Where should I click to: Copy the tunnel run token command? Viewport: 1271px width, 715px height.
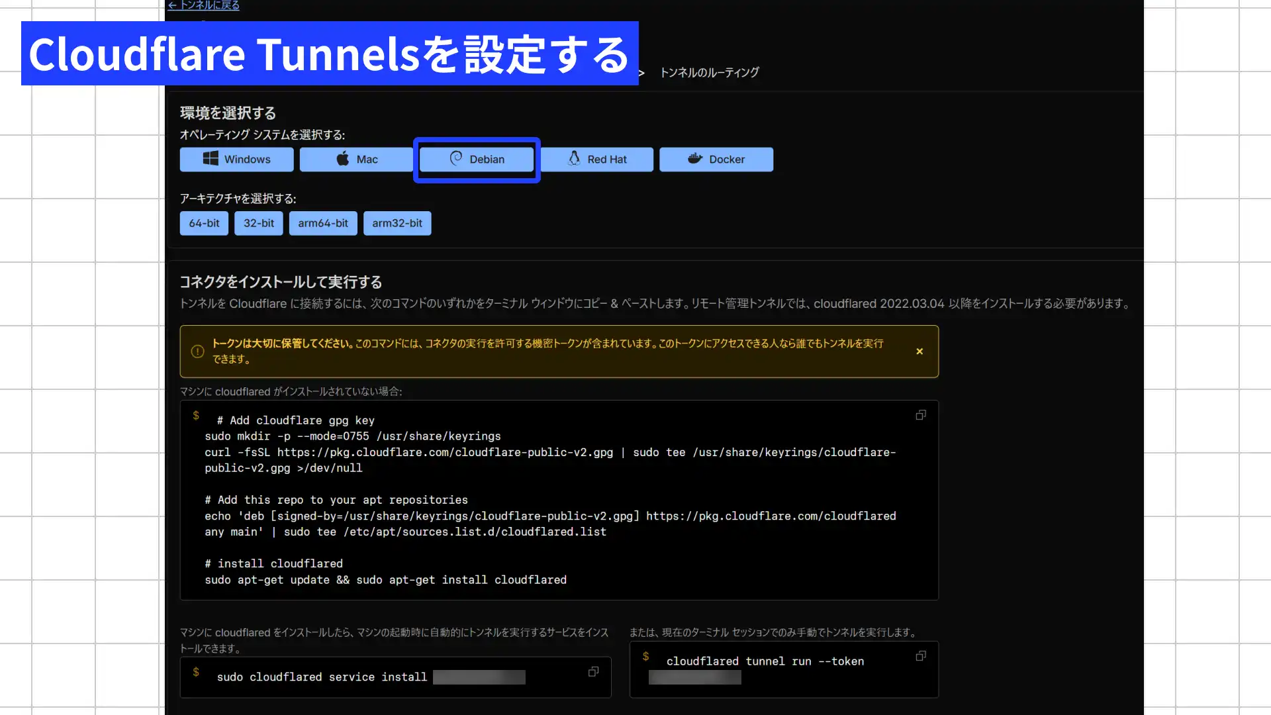[x=920, y=656]
